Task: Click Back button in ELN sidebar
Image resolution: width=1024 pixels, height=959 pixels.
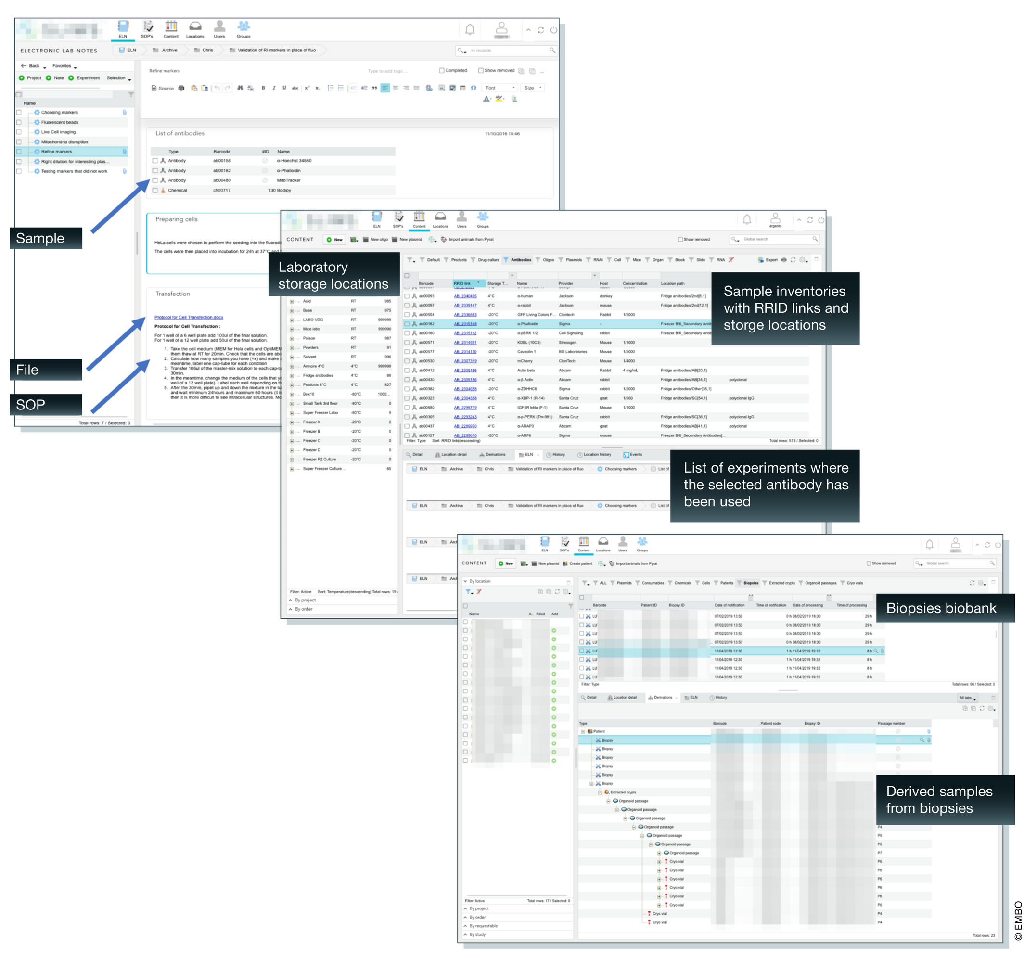Action: (x=30, y=66)
